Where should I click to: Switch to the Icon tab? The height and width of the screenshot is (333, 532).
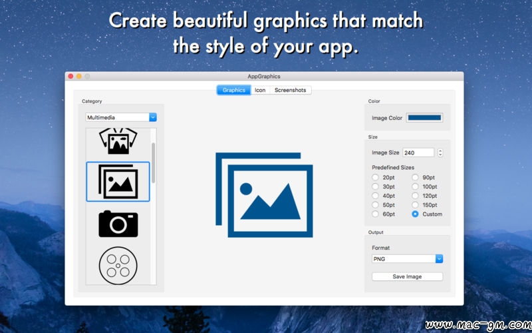tap(260, 90)
